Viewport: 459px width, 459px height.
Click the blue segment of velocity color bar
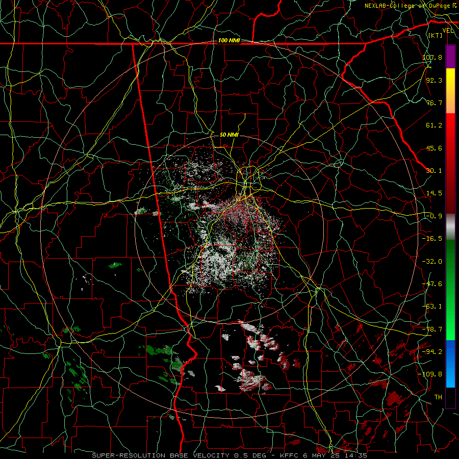(x=450, y=364)
